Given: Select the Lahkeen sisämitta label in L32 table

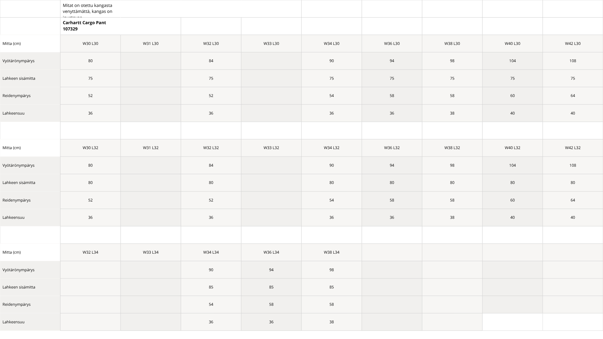Looking at the screenshot, I should 19,183.
